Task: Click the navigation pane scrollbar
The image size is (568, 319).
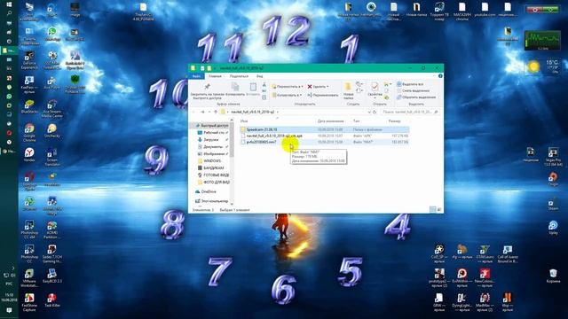Action: (x=232, y=141)
